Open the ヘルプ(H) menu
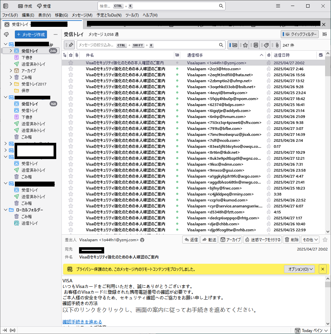Viewport: 331px width, 334px height. (x=150, y=15)
